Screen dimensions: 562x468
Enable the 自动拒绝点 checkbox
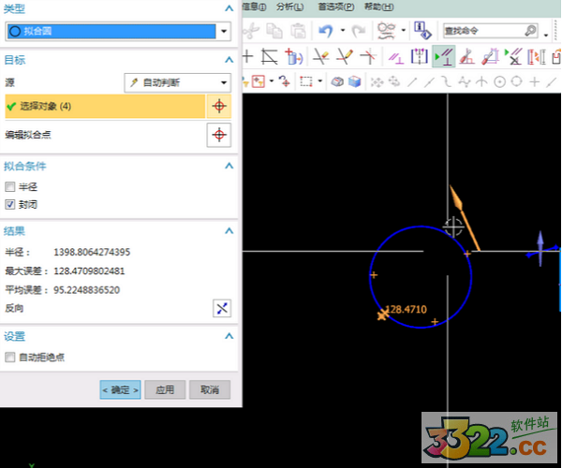point(10,358)
